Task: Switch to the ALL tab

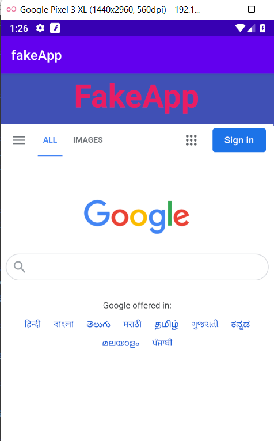Action: [50, 140]
